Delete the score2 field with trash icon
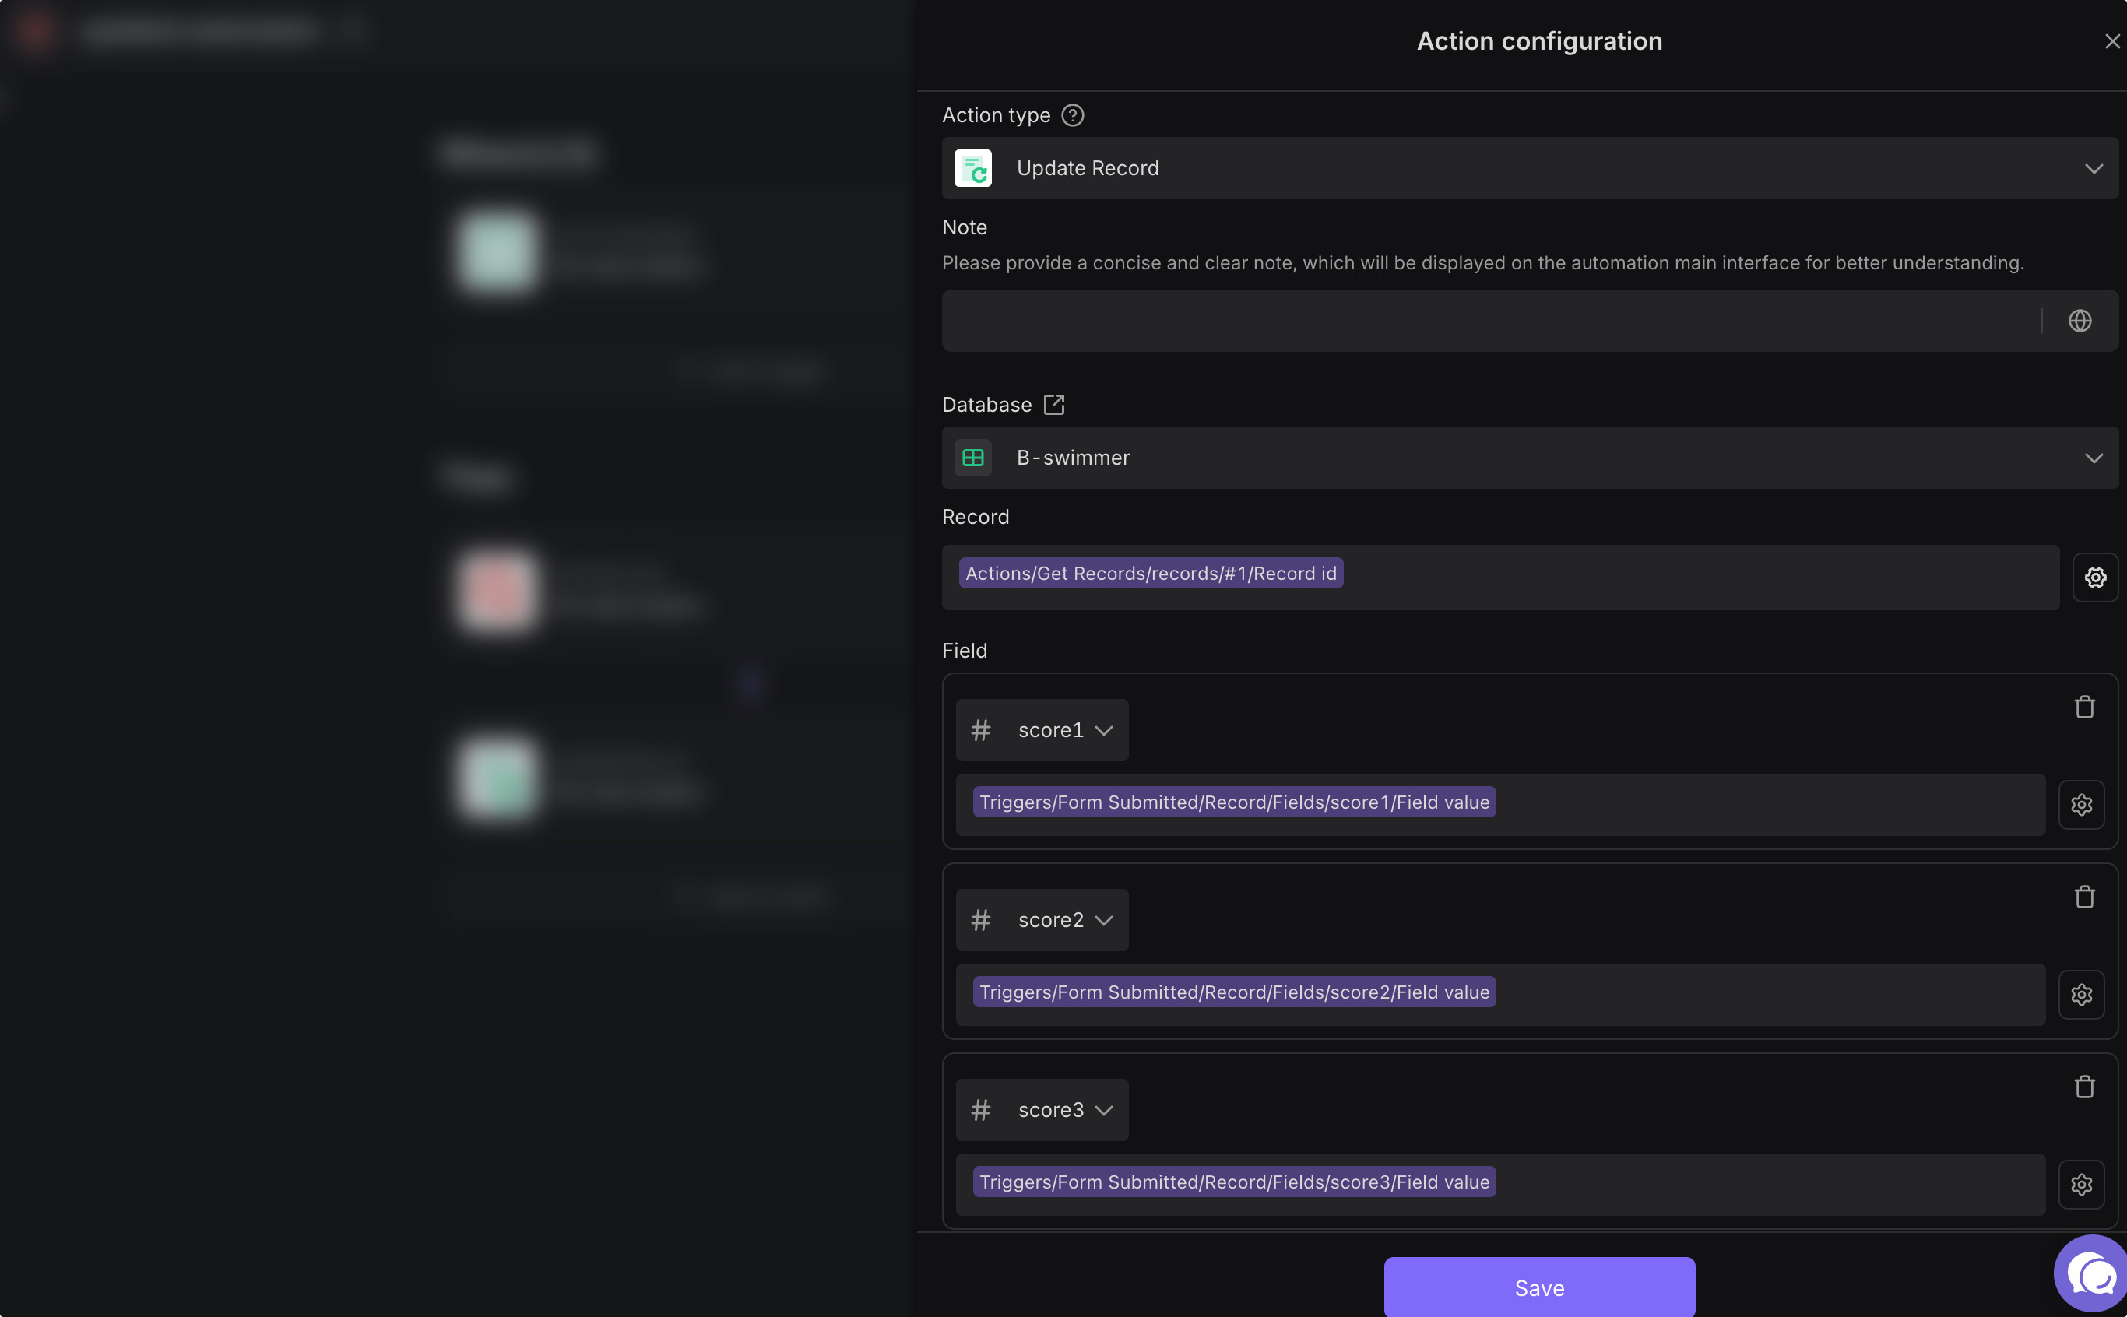Image resolution: width=2127 pixels, height=1317 pixels. (x=2083, y=897)
